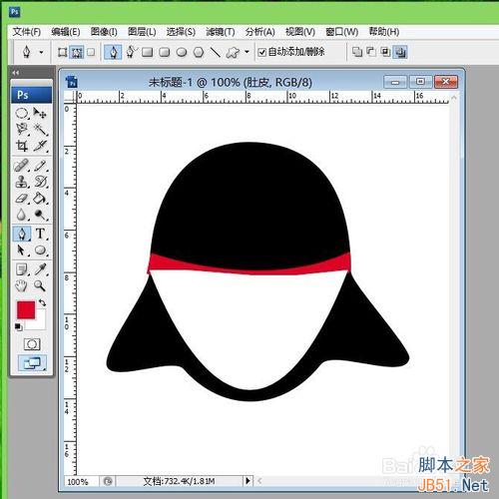Open the 编辑(E) menu
The width and height of the screenshot is (499, 499).
(x=66, y=32)
